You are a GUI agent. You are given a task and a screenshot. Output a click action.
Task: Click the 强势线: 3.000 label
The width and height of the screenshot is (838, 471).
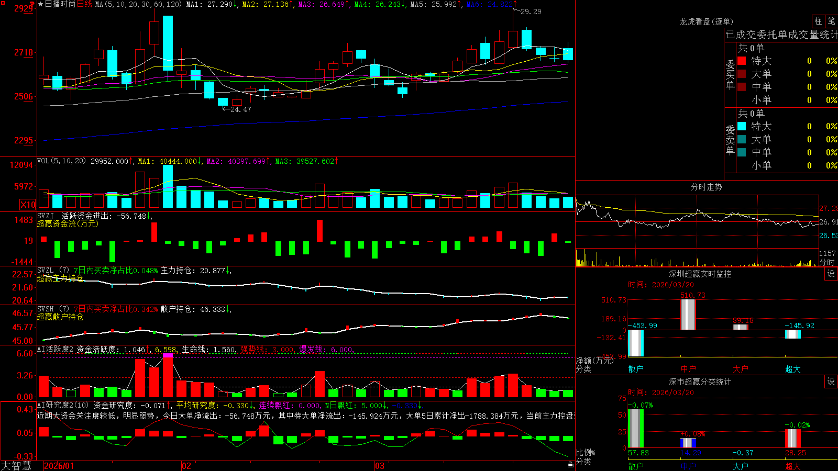tap(268, 349)
